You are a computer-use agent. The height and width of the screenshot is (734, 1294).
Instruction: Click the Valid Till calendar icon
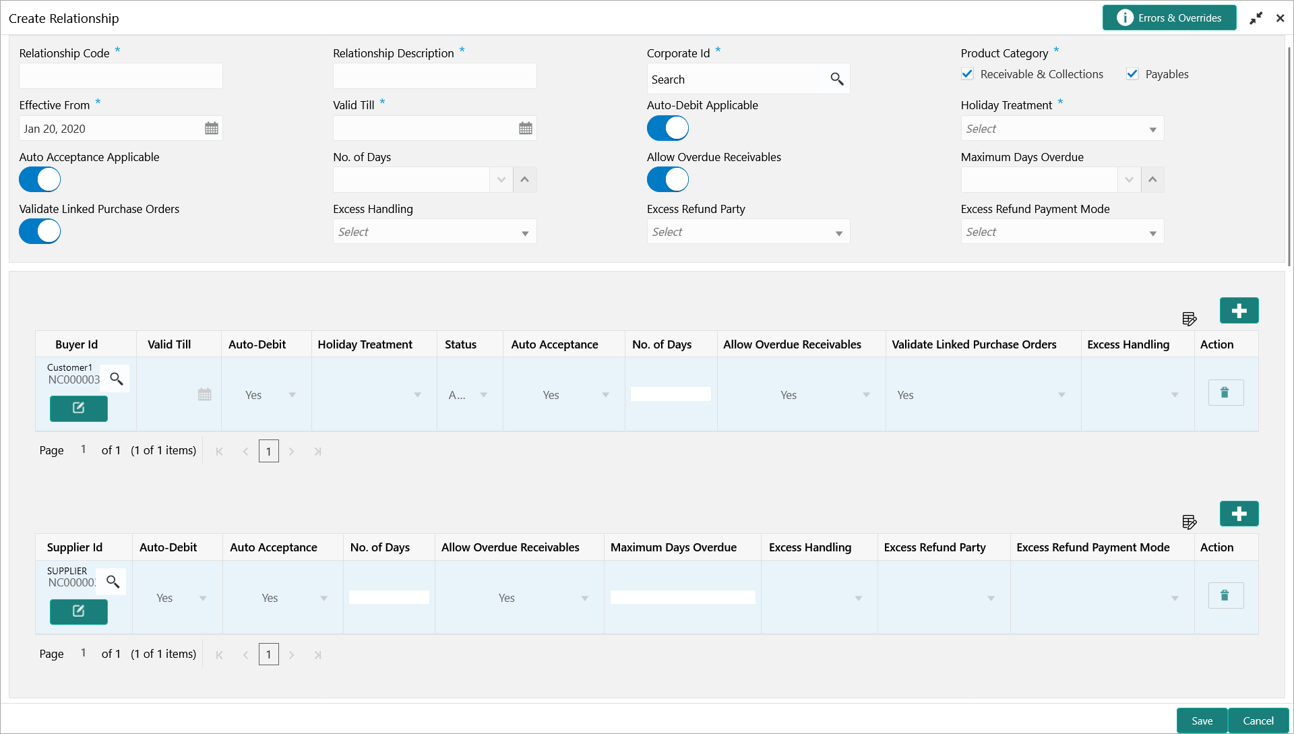tap(524, 128)
